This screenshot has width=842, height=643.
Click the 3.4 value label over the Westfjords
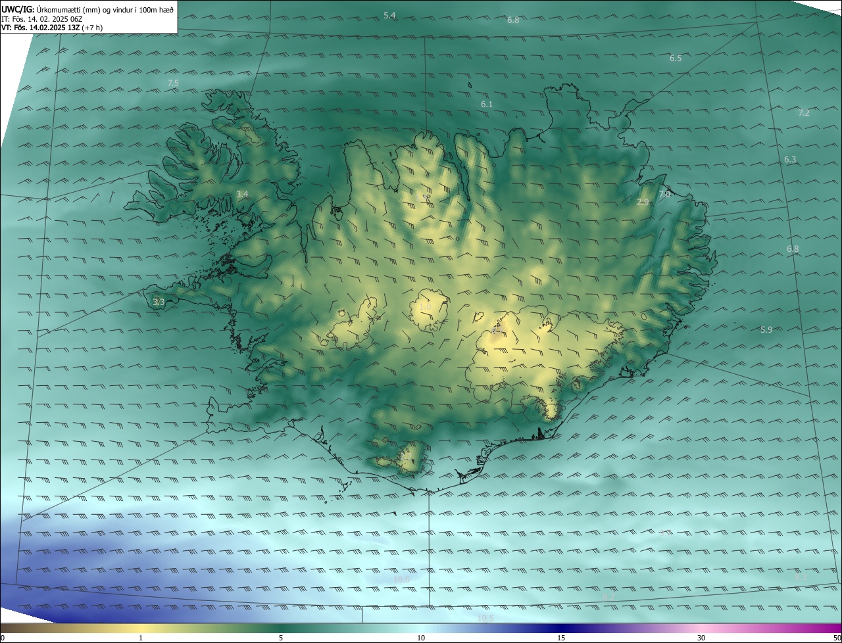pos(242,194)
